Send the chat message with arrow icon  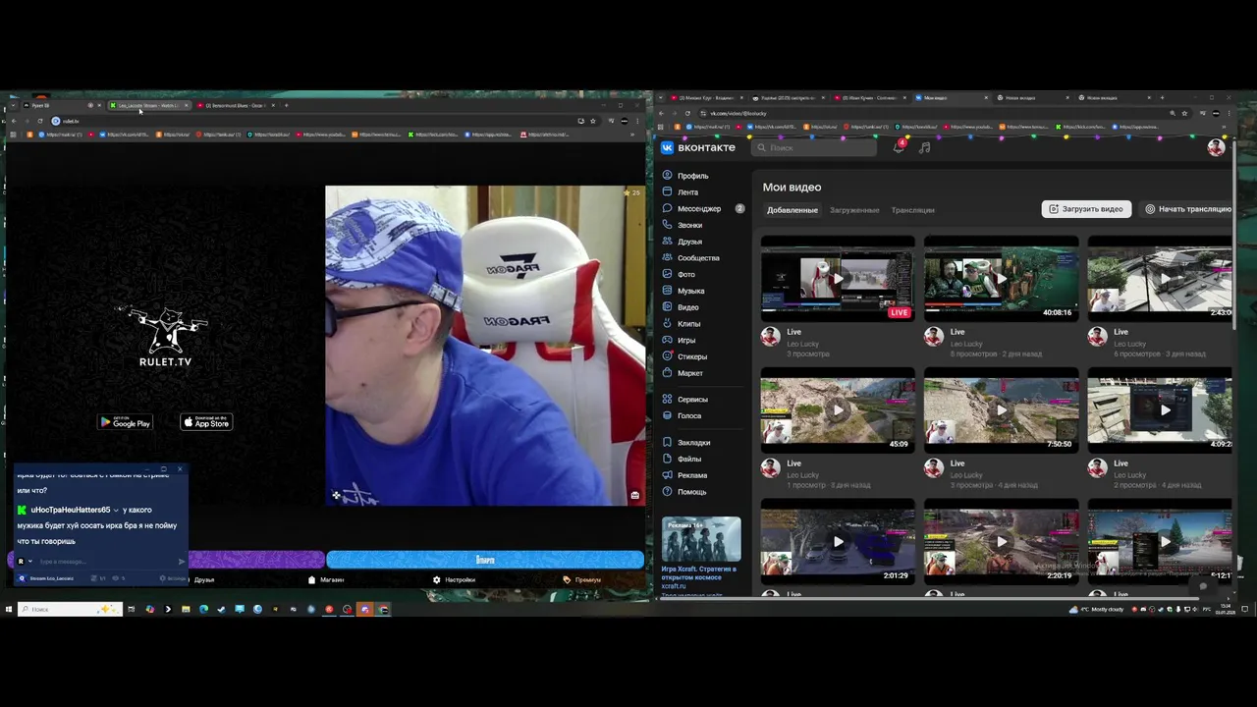[x=181, y=562]
